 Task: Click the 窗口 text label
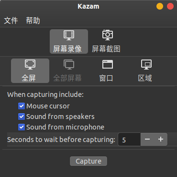point(106,78)
